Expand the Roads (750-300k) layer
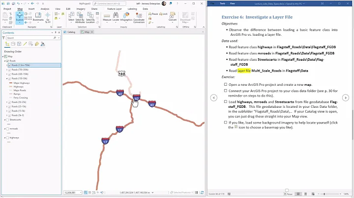This screenshot has height=198, width=354. 7,70
